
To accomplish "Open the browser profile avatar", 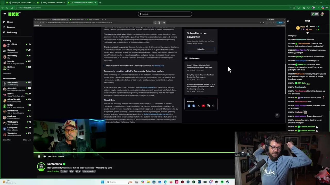I will 313,8.
